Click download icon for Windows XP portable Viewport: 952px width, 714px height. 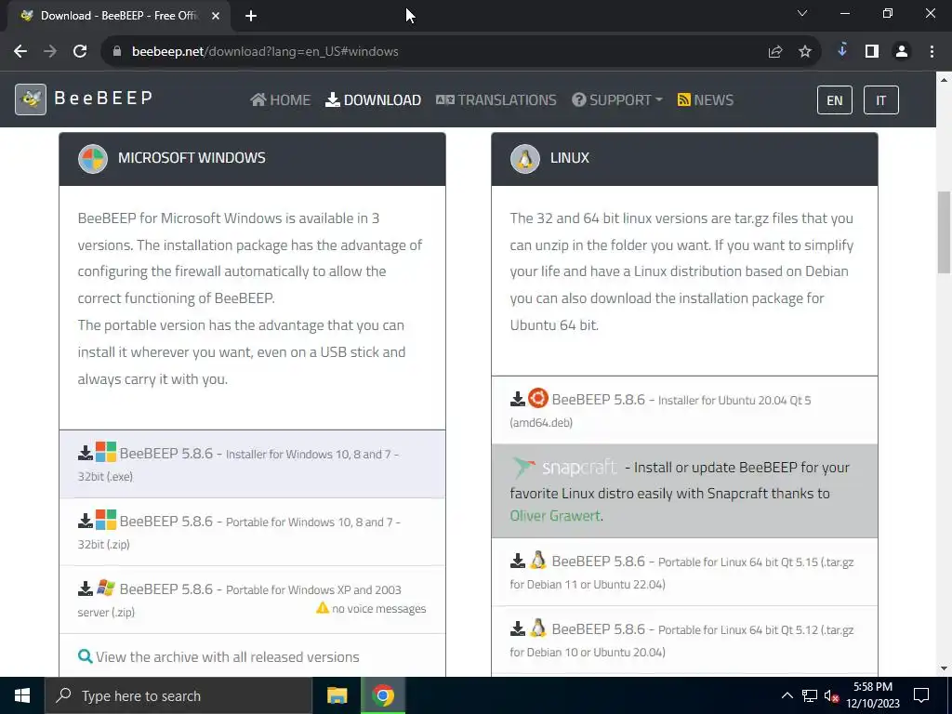pos(86,588)
